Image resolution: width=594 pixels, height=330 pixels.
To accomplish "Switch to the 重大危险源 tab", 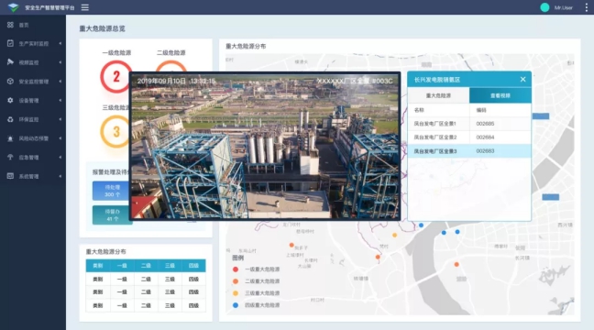I will tap(438, 95).
